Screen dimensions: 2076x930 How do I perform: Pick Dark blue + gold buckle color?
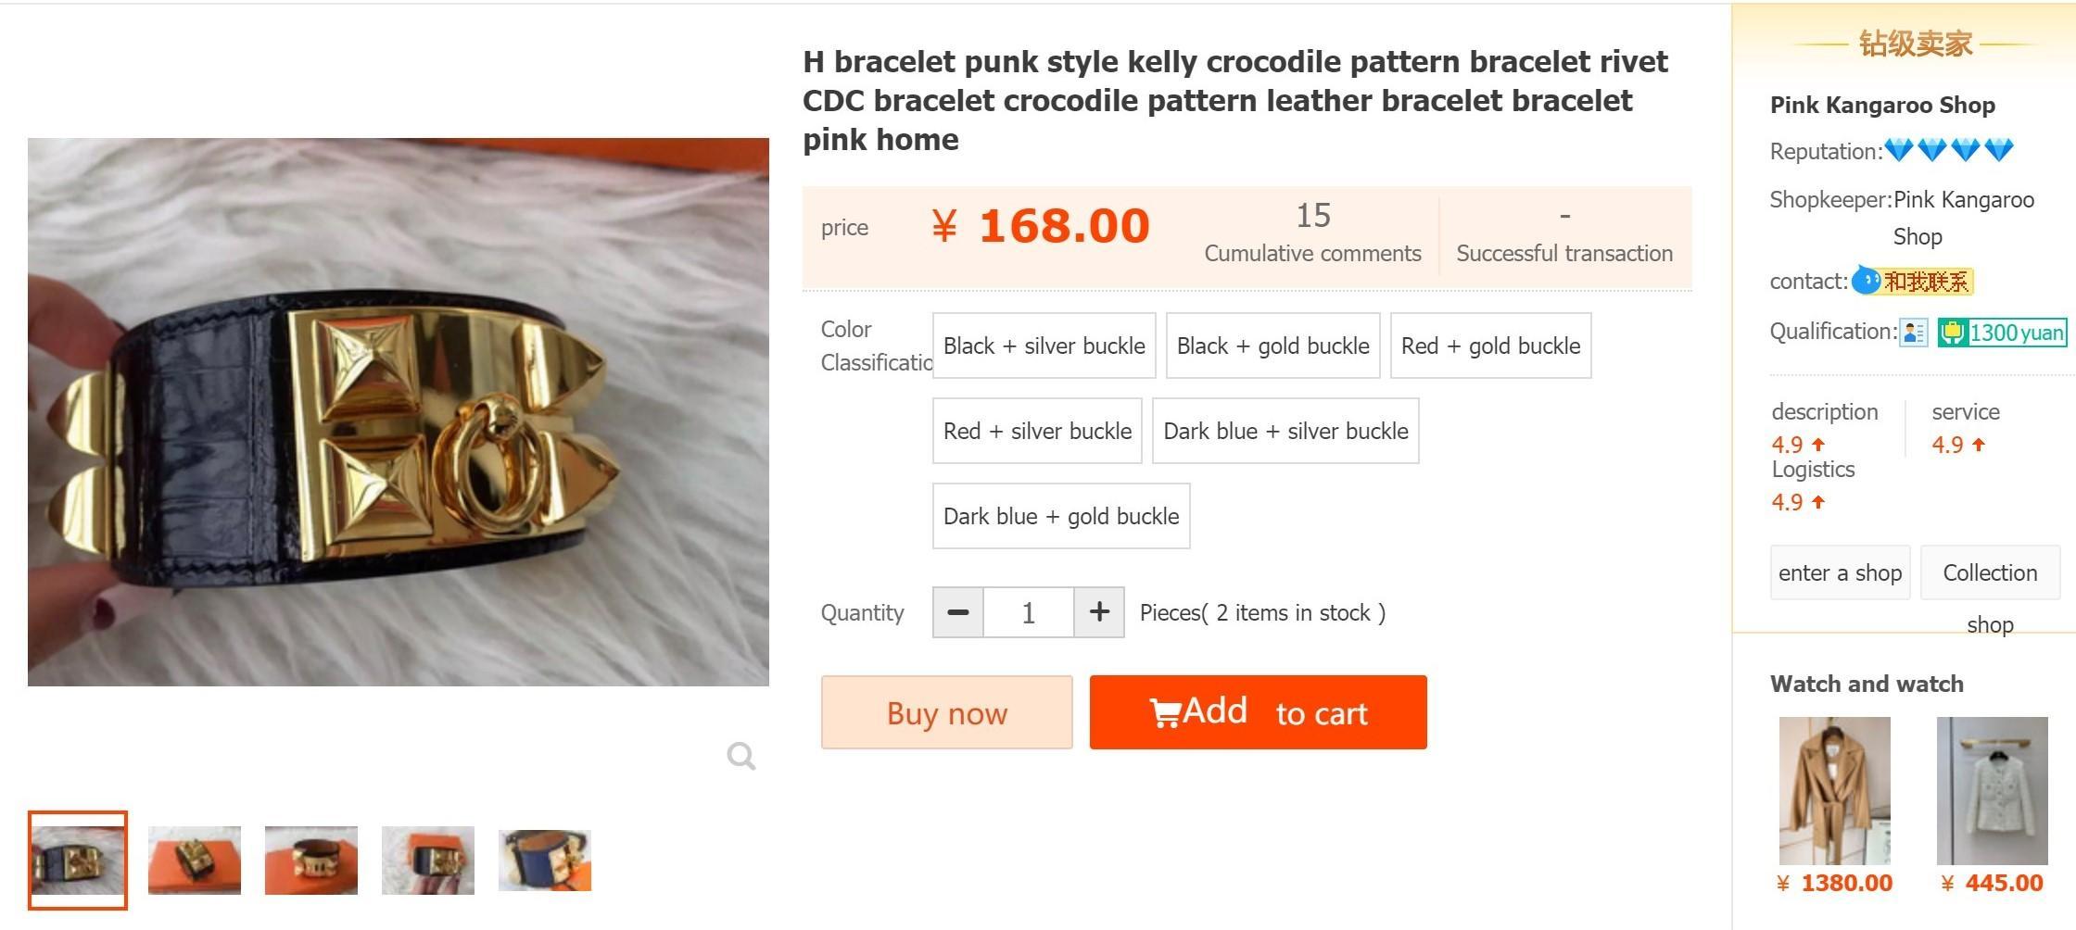[x=1060, y=516]
